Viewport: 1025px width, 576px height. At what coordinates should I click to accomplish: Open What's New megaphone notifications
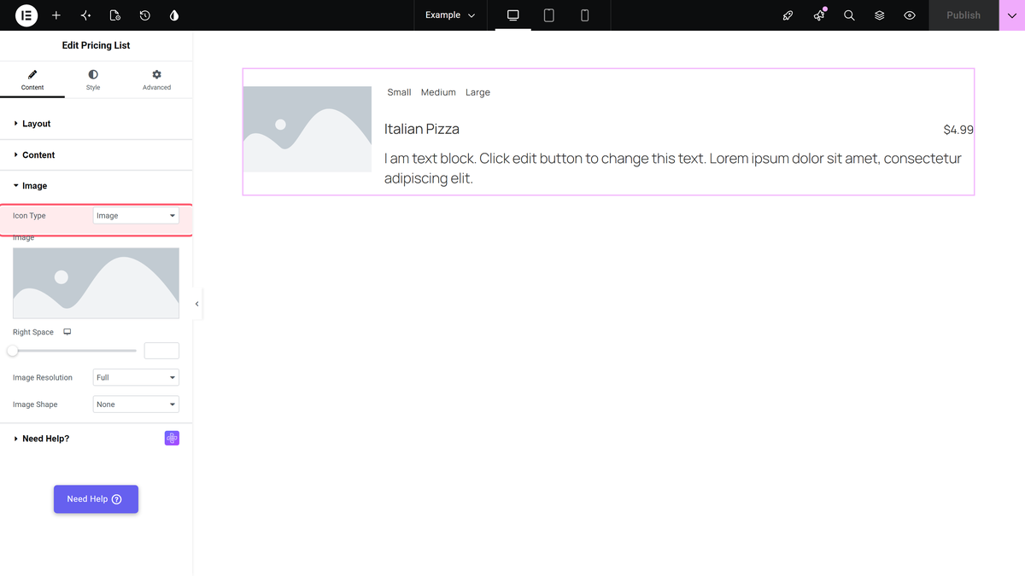point(819,15)
